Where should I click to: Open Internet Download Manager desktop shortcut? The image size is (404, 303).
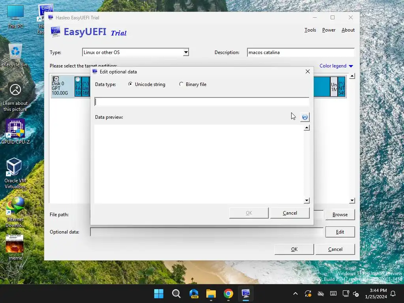pos(15,212)
